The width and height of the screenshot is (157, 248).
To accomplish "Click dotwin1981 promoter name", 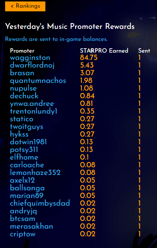I will (28, 142).
